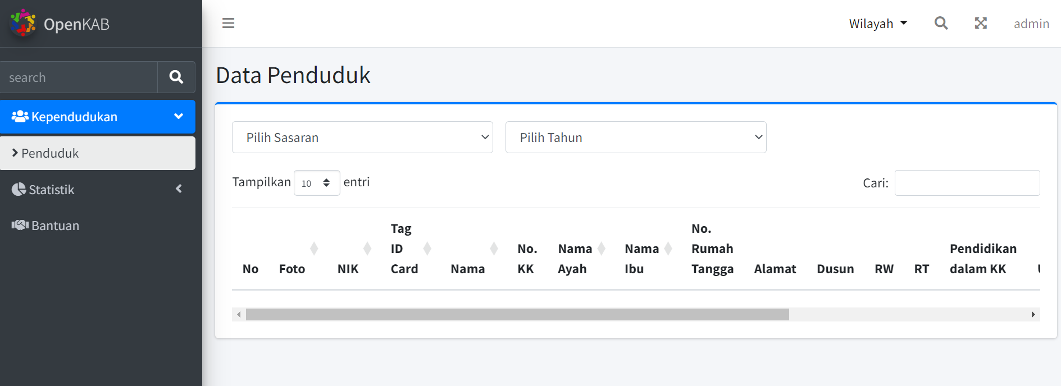Activate fullscreen mode icon

[981, 23]
